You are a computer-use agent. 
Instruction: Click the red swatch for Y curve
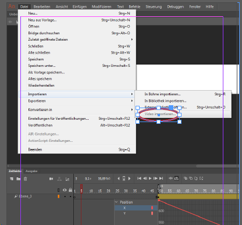(152, 213)
